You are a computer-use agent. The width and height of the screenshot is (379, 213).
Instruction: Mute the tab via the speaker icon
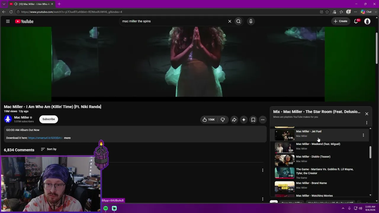(16, 4)
